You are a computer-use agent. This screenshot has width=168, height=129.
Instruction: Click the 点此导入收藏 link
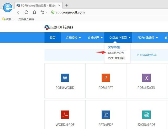click(x=26, y=19)
